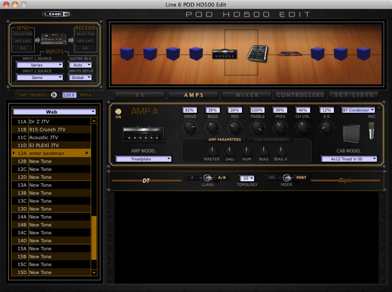This screenshot has height=292, width=392.
Task: Select preset 11B 915 Crunch JTV
Action: tap(51, 129)
